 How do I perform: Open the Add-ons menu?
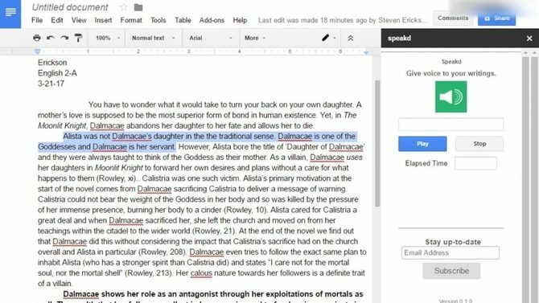[x=212, y=20]
